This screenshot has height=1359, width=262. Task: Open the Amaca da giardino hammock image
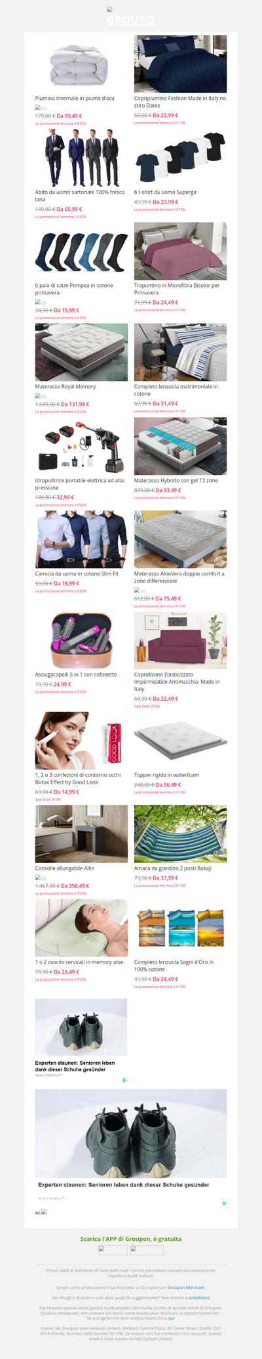point(181,834)
